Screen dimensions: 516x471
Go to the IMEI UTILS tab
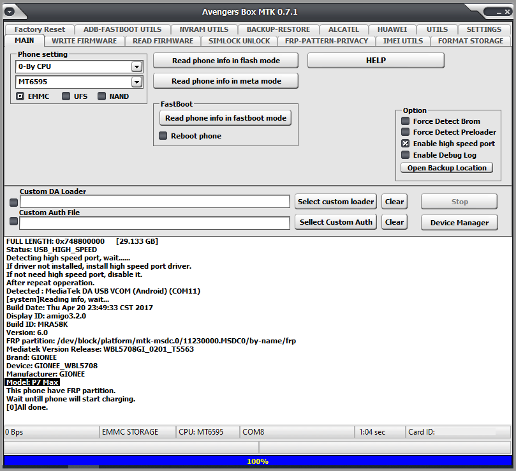pos(403,41)
